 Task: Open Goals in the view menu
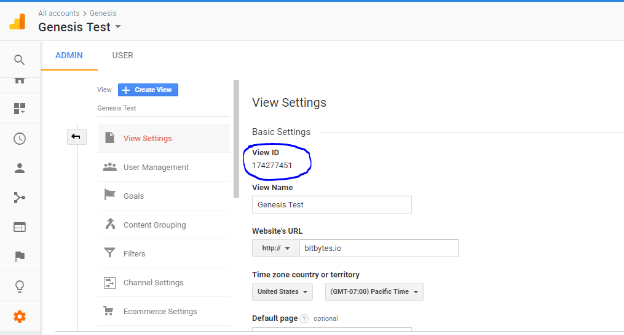[x=133, y=196]
